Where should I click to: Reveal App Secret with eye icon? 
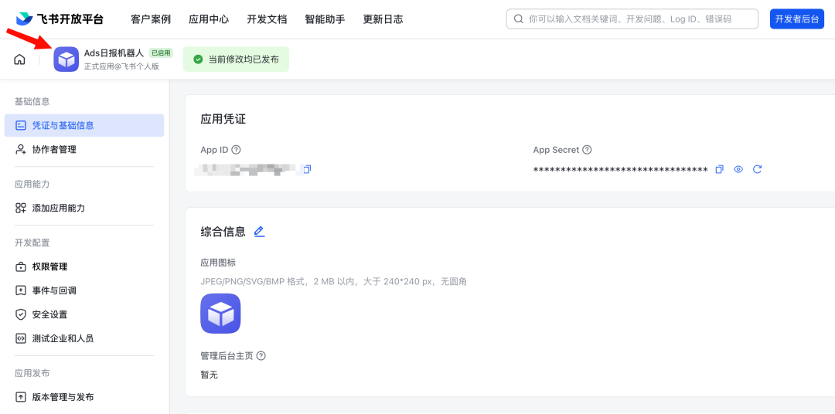[738, 169]
